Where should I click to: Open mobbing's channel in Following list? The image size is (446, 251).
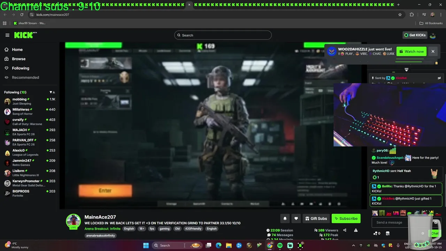30,101
